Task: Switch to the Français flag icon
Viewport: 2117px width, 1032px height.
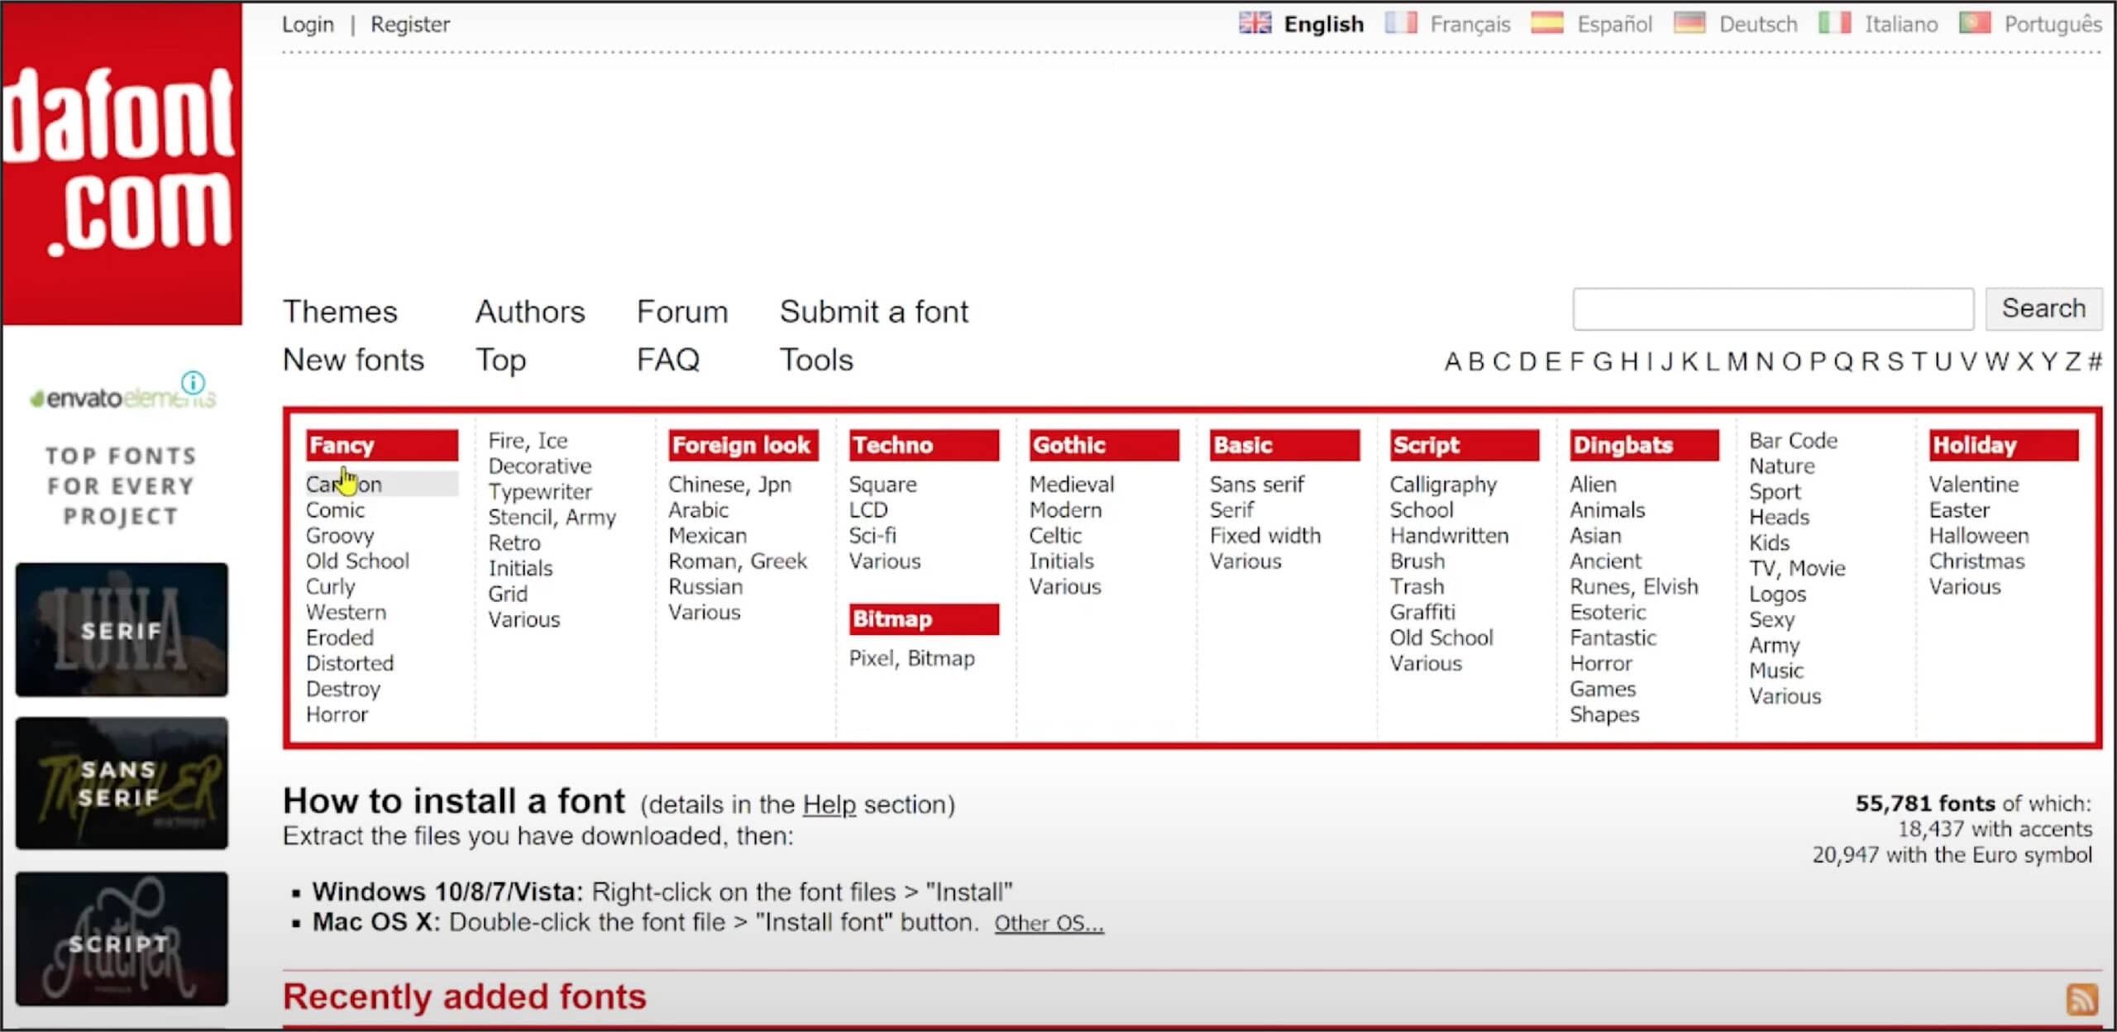Action: pyautogui.click(x=1401, y=23)
